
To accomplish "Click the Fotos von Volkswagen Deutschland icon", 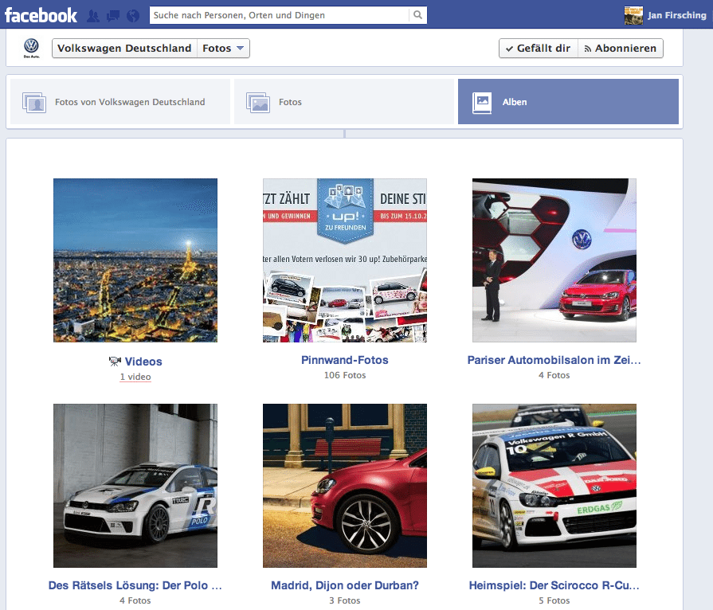I will click(x=34, y=102).
